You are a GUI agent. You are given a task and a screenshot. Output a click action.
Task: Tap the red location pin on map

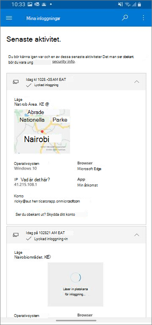tap(42, 132)
